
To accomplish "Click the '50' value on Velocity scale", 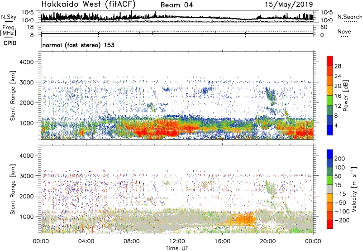I will coord(338,176).
